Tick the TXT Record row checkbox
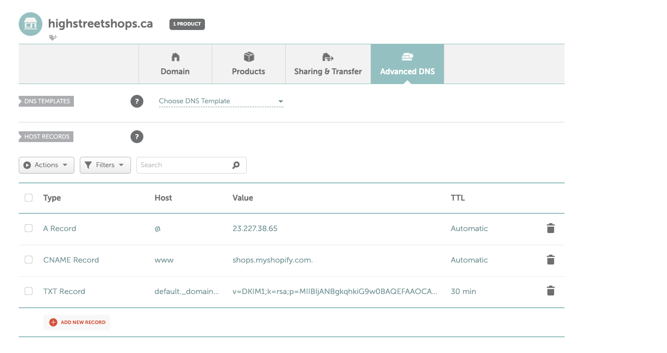667x353 pixels. (29, 292)
